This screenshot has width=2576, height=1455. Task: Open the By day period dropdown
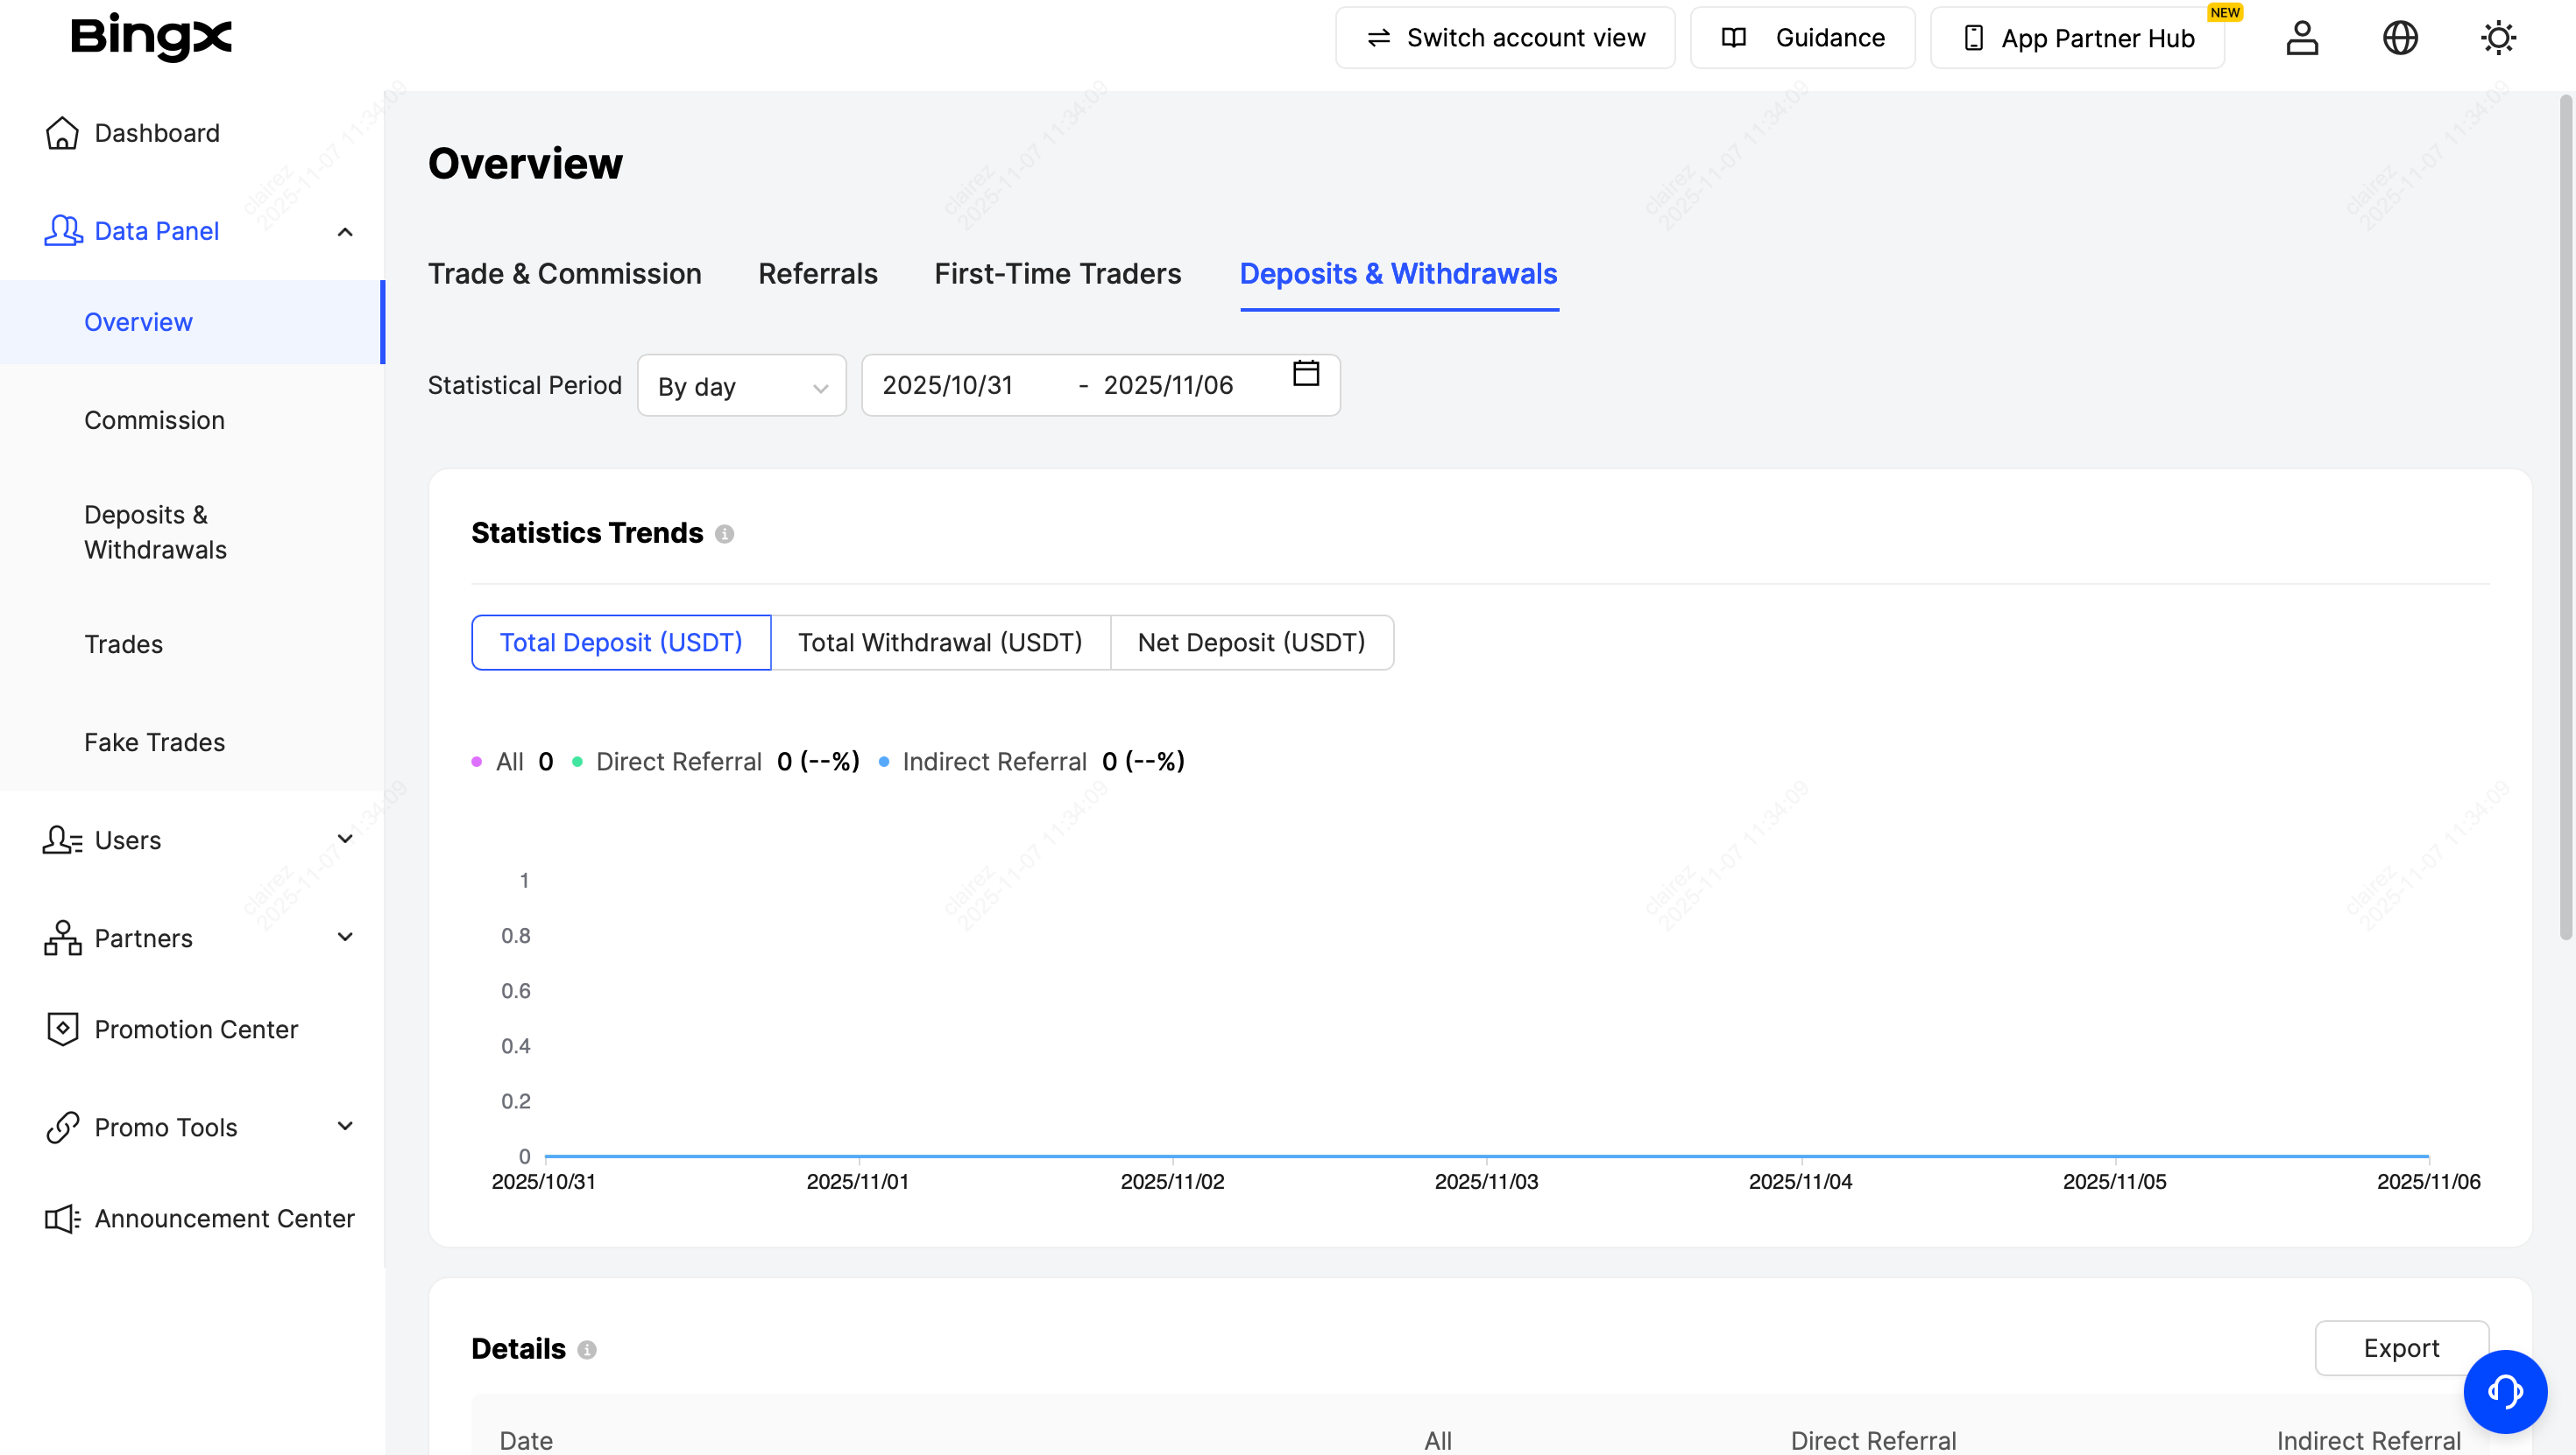[741, 386]
